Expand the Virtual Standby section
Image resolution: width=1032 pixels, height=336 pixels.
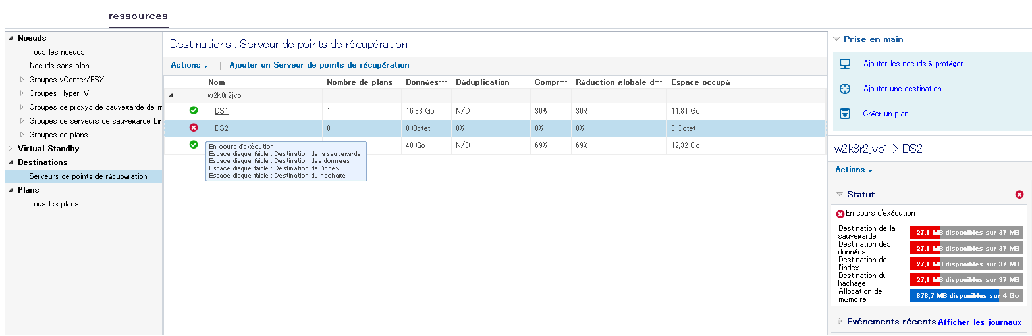tap(11, 149)
